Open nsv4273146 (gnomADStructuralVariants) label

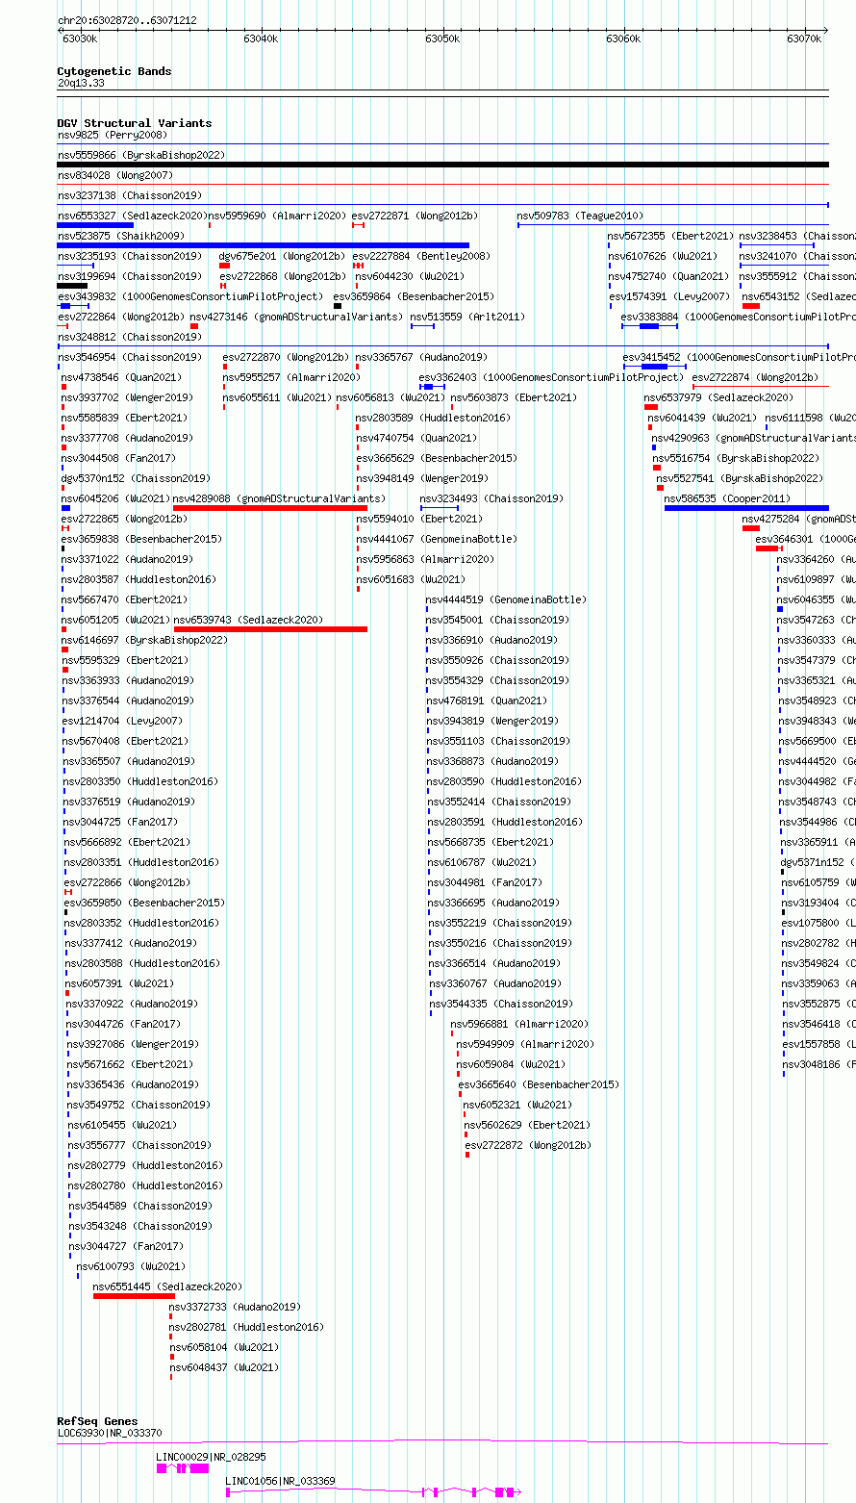coord(296,317)
